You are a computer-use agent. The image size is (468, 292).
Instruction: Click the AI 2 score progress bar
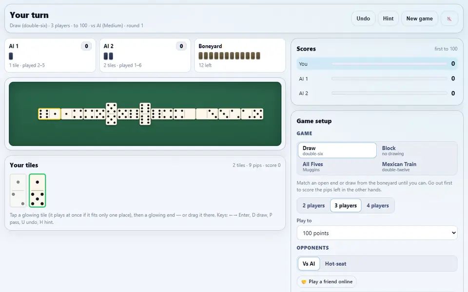[x=389, y=93]
